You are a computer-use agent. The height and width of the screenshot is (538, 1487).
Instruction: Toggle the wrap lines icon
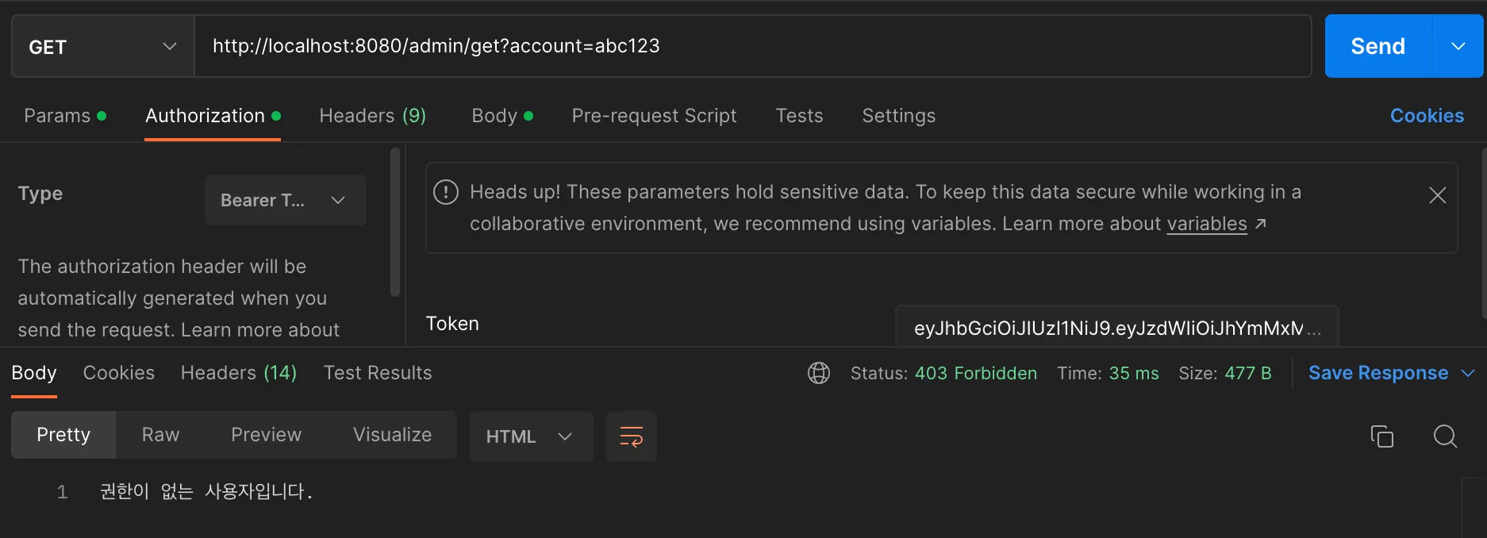click(x=632, y=436)
